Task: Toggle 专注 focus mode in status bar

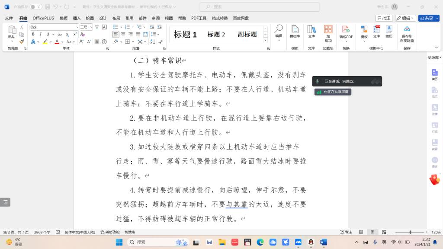Action: (x=346, y=232)
